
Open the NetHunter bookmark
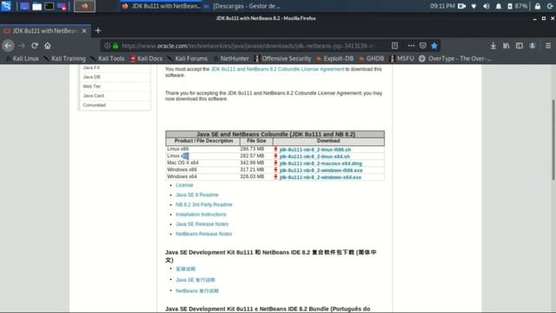pos(231,58)
